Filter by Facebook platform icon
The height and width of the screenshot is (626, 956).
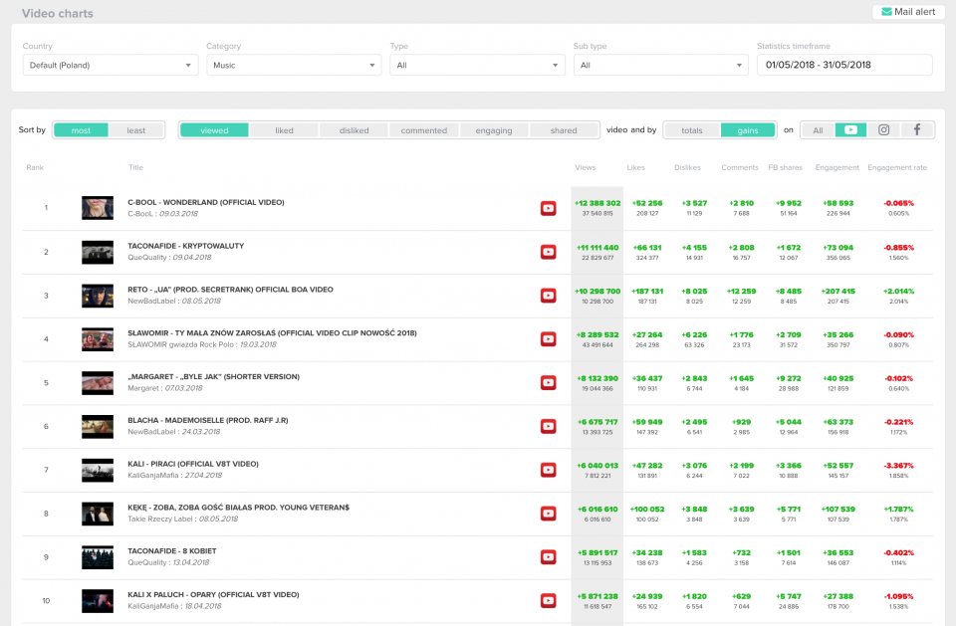[917, 129]
